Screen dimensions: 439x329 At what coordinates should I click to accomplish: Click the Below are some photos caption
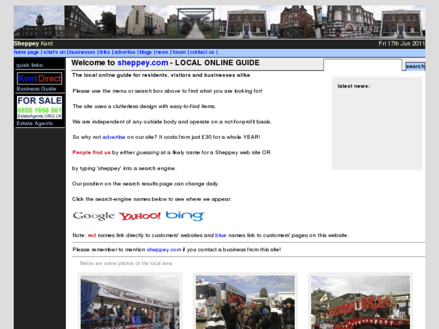click(x=127, y=263)
